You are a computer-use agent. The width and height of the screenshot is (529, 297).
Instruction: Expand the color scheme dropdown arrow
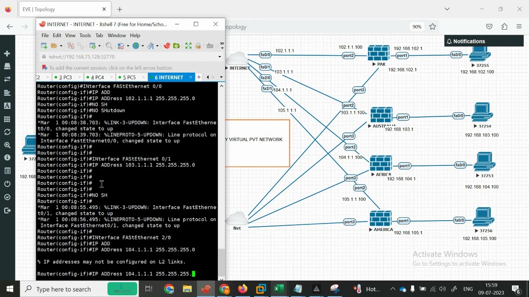128,46
